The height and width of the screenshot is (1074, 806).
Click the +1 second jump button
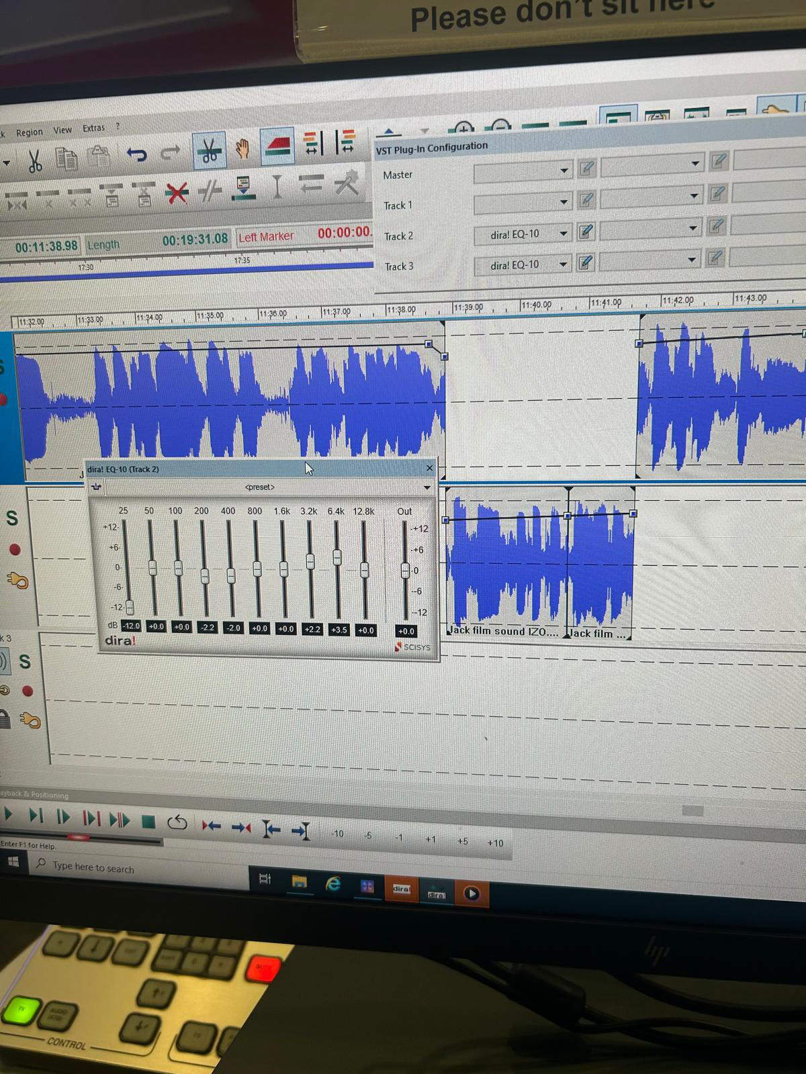coord(431,839)
